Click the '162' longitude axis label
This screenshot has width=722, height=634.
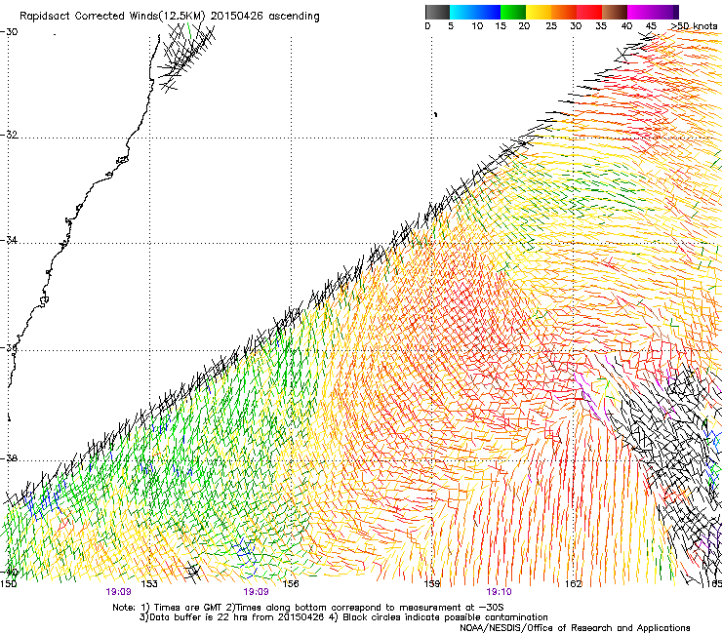[574, 584]
